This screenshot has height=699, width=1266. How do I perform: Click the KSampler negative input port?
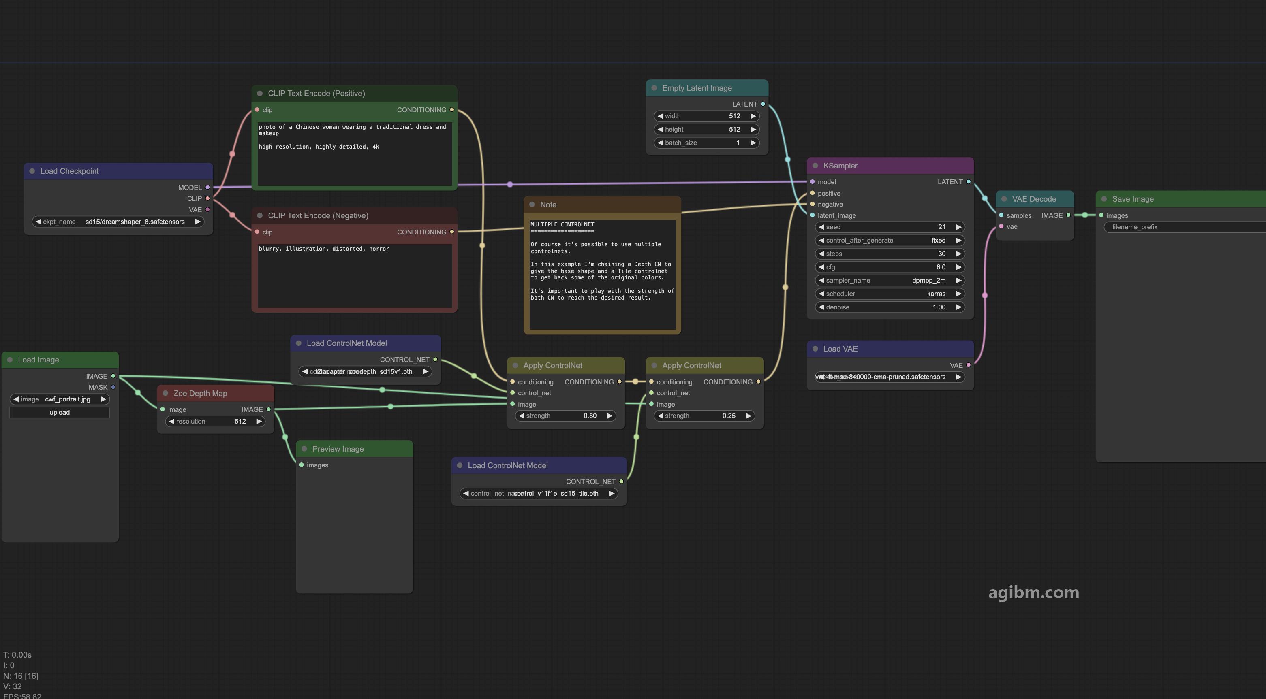click(x=813, y=204)
